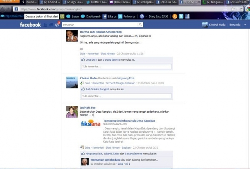250x169 pixels.
Task: Click timestamp 23 Oktober pukul 11:26
Action: pos(130,53)
